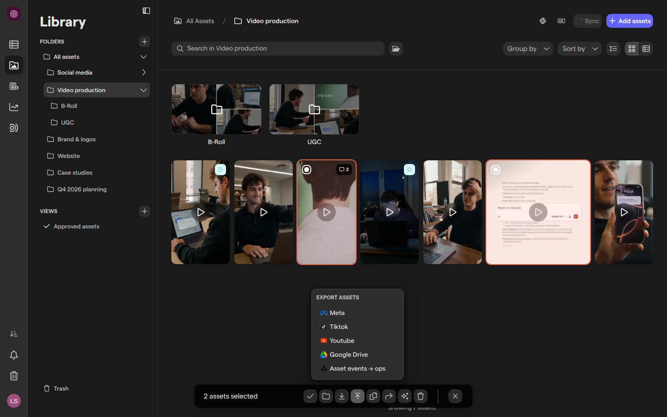
Task: Click the Add assets button
Action: tap(629, 21)
